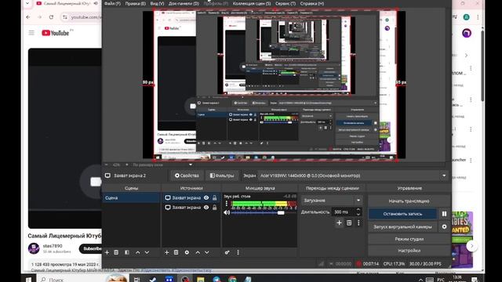The width and height of the screenshot is (502, 282).
Task: Open Chrome three-dot menu
Action: point(478,17)
